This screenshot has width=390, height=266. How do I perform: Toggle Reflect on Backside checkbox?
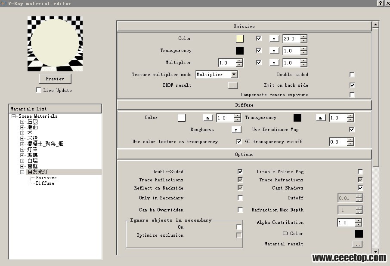click(240, 188)
